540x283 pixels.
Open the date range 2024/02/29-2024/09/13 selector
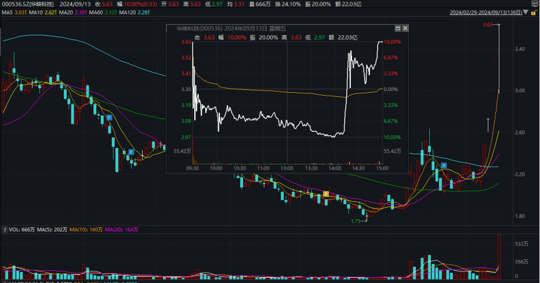(491, 12)
